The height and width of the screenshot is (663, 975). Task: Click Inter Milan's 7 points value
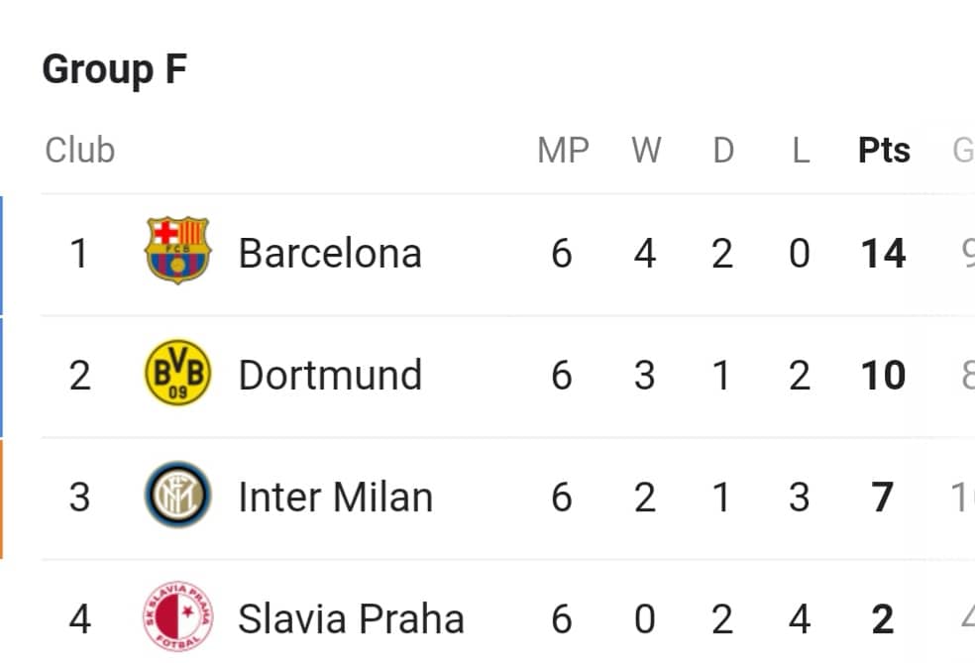(x=883, y=497)
